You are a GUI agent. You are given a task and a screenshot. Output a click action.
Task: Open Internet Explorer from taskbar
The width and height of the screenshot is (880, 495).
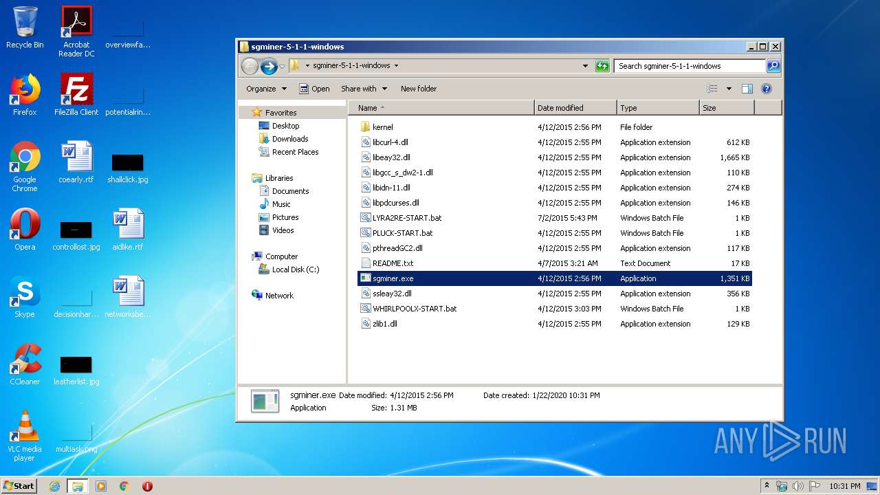coord(54,486)
